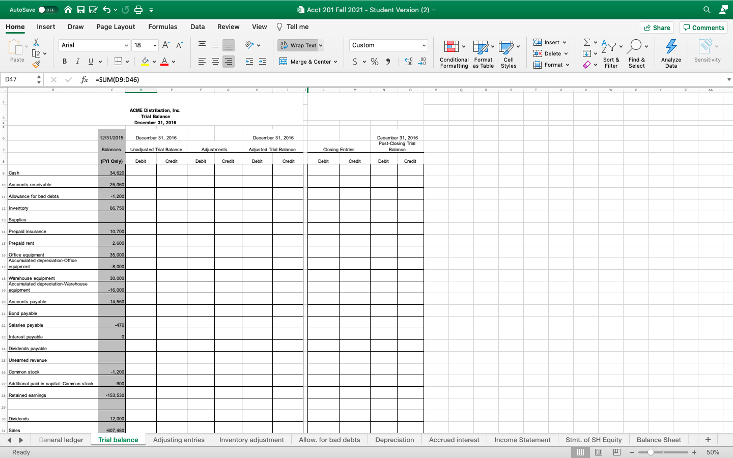Click the Paste clipboard icon
Screen dimensions: 733x458
(x=16, y=47)
